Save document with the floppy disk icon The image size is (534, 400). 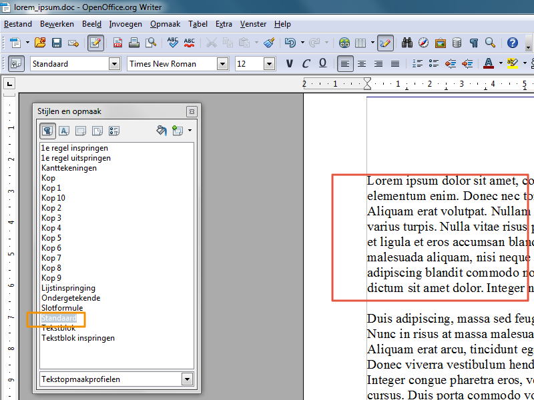click(57, 43)
